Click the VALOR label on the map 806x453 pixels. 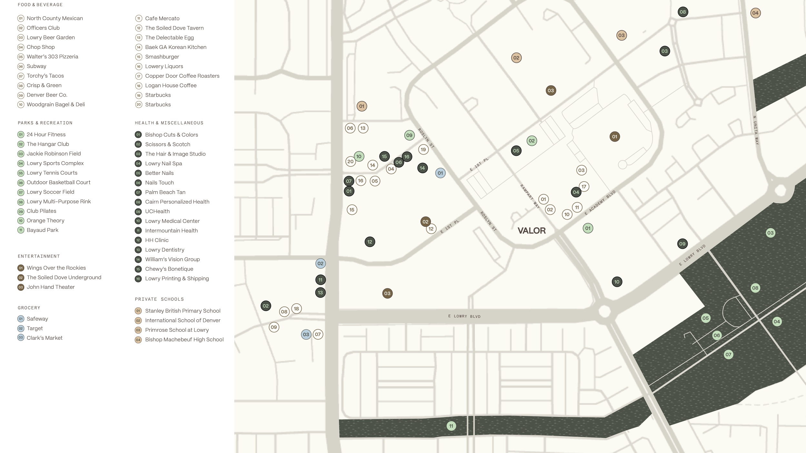(531, 231)
